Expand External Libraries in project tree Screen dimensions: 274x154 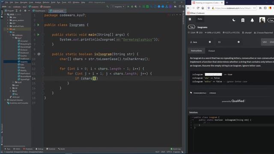point(5,100)
